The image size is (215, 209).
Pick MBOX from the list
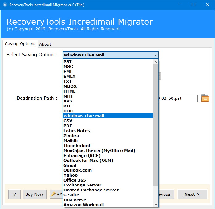click(x=108, y=86)
